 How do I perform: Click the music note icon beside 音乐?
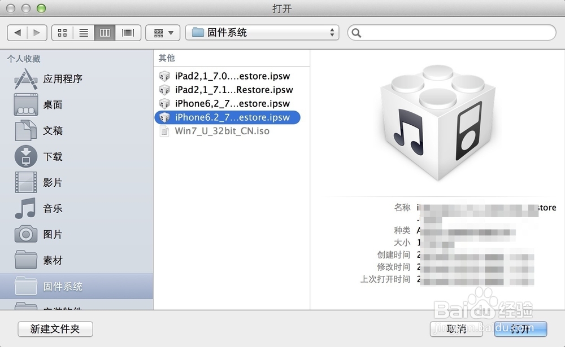(25, 208)
